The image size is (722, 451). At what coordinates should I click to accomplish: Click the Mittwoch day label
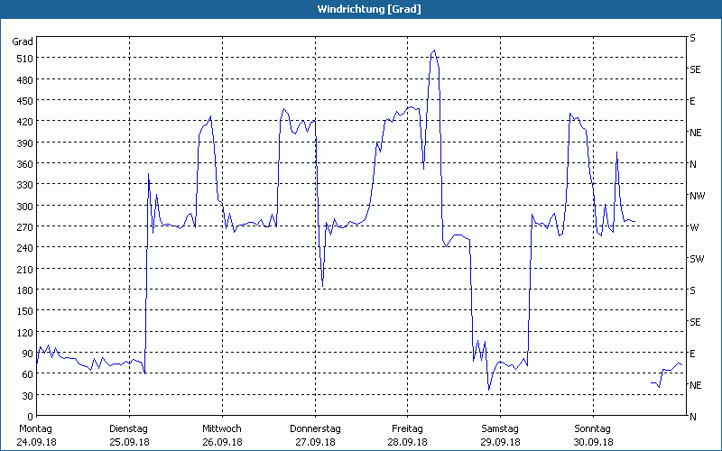click(221, 429)
